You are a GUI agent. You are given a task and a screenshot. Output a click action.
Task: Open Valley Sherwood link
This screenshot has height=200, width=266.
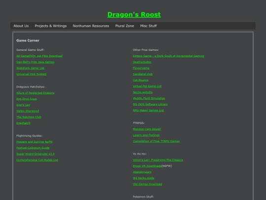(x=28, y=111)
